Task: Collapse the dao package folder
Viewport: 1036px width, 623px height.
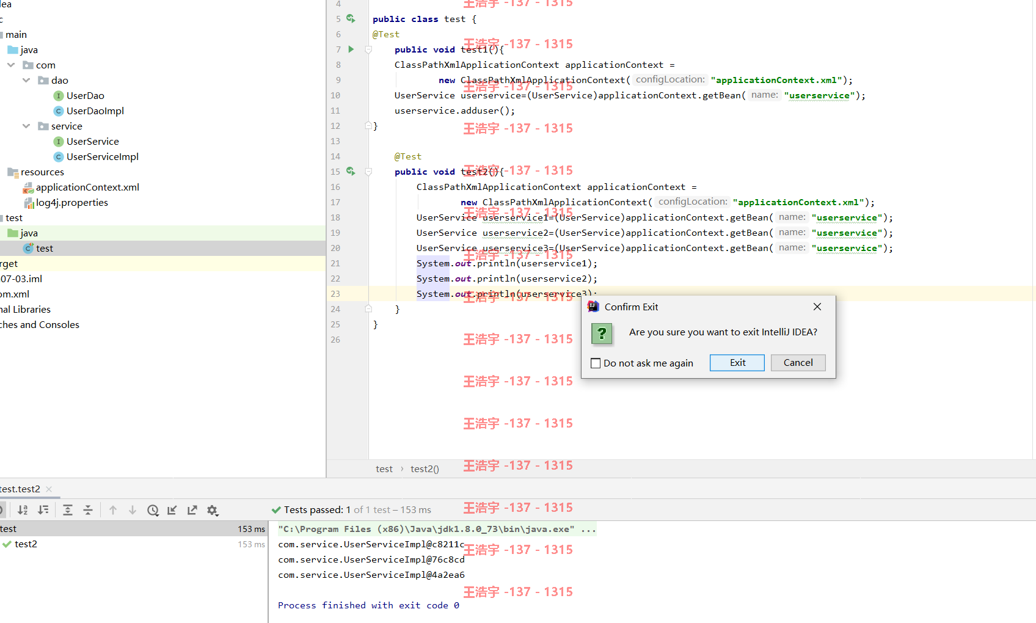Action: [26, 80]
